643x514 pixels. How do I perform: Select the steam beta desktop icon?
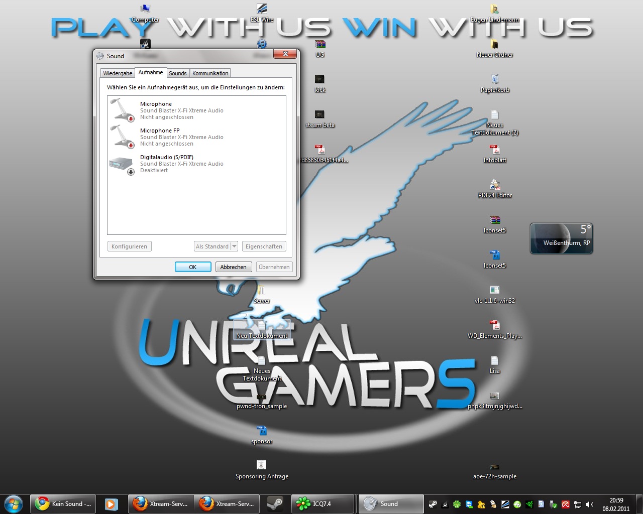(320, 119)
